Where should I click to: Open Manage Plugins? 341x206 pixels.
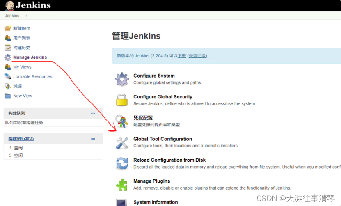151,181
